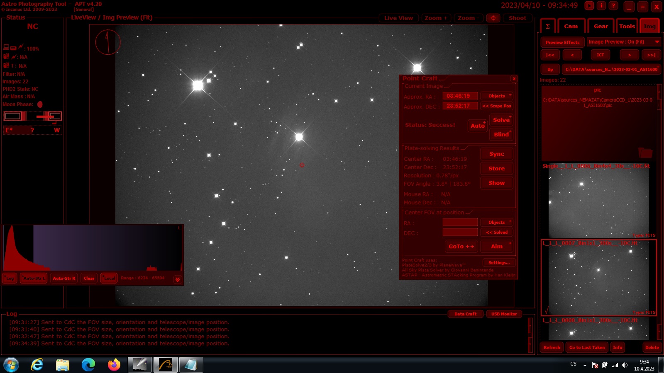
Task: Open current image Objects list in Point Craft
Action: coord(497,96)
